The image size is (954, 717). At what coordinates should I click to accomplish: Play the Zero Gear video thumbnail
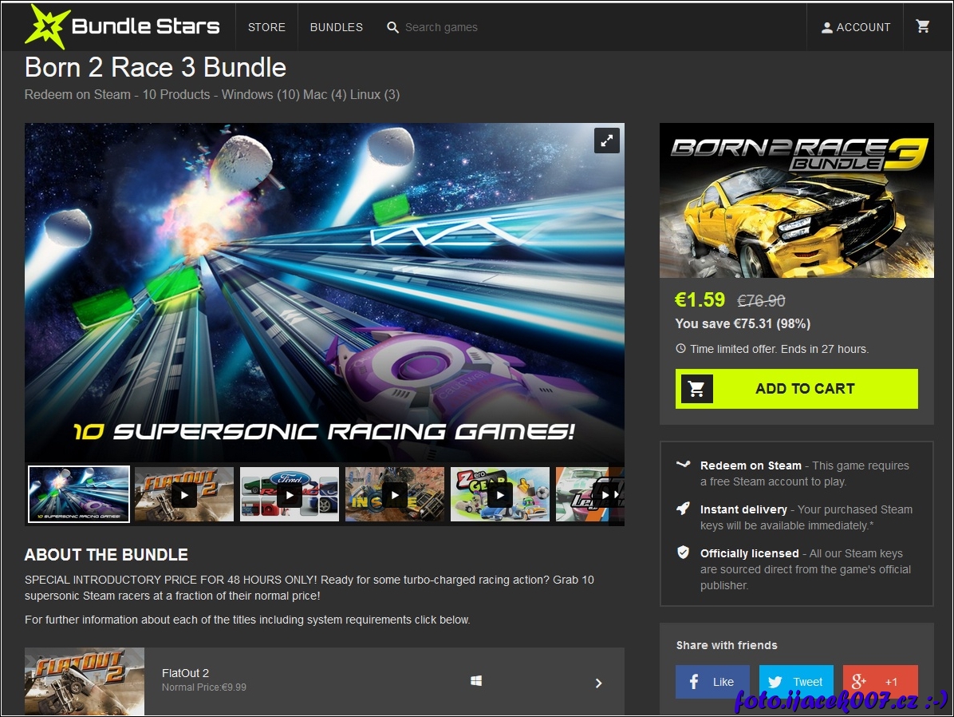coord(499,495)
